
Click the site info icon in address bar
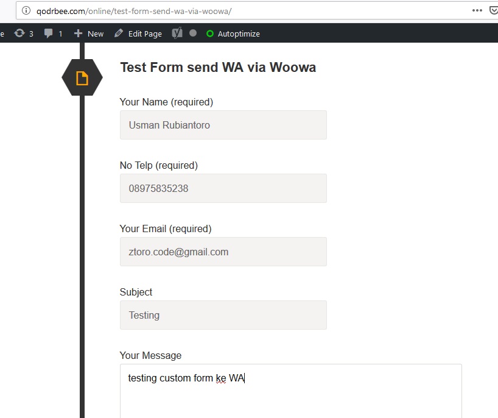pyautogui.click(x=26, y=11)
